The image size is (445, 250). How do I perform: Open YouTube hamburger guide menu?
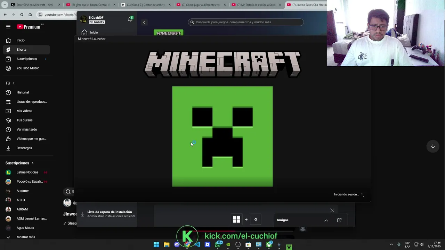(x=8, y=27)
